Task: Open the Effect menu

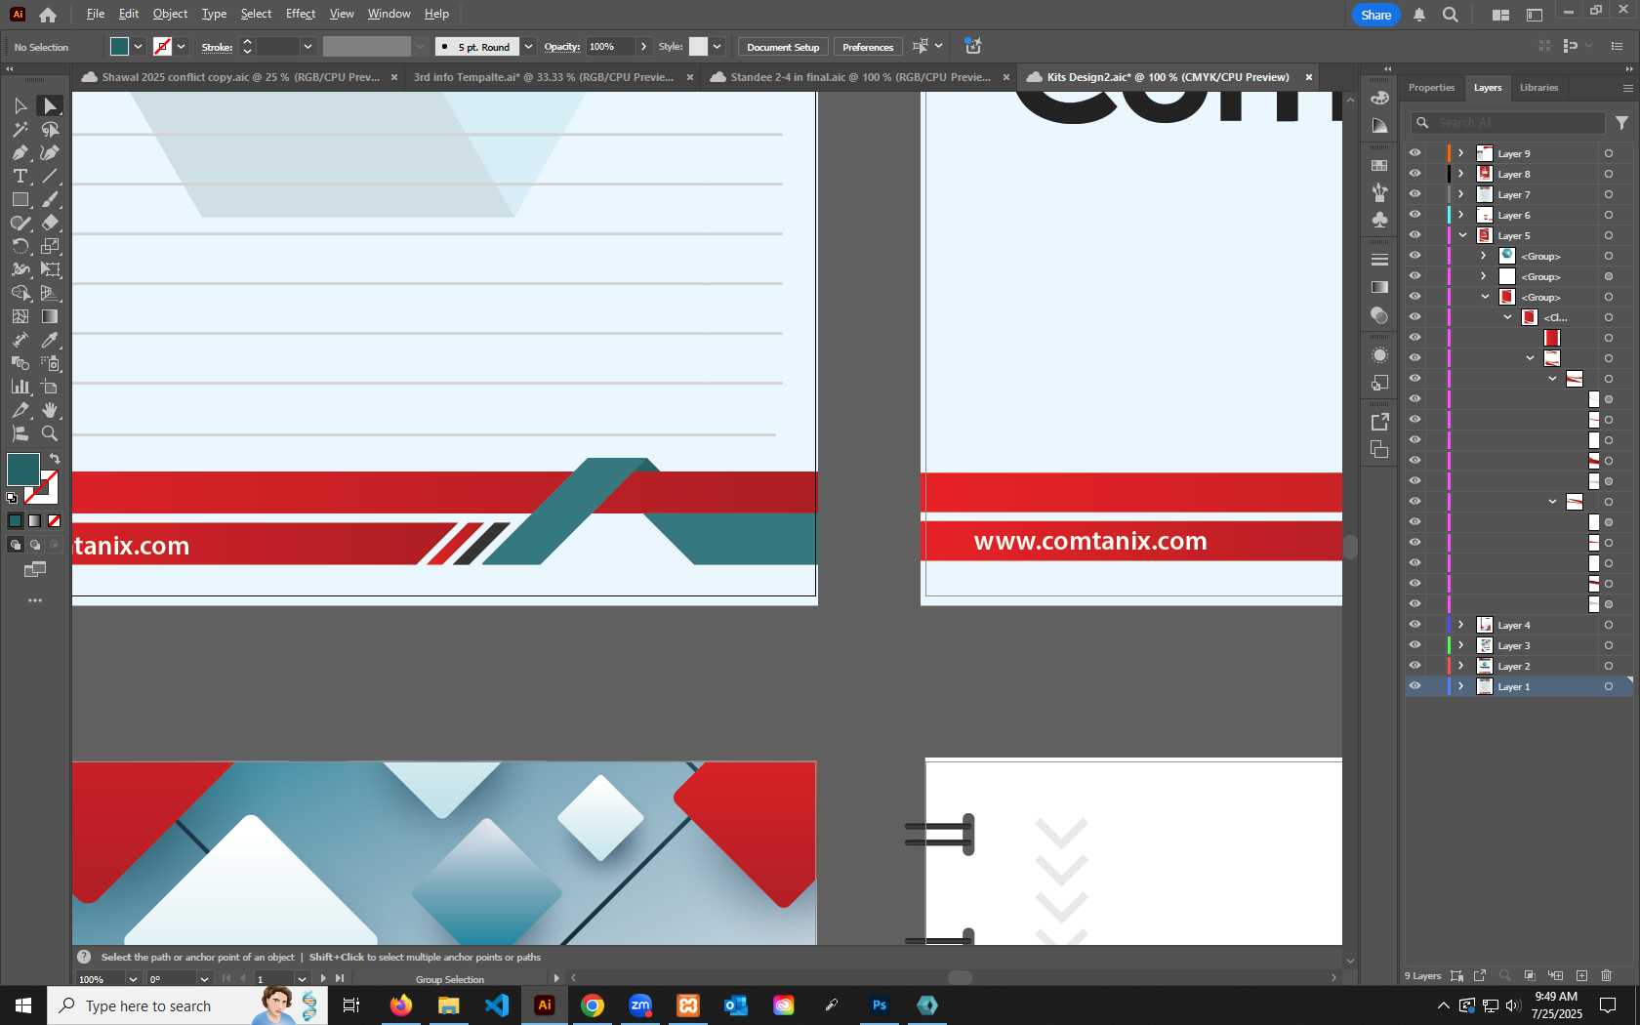Action: point(301,14)
